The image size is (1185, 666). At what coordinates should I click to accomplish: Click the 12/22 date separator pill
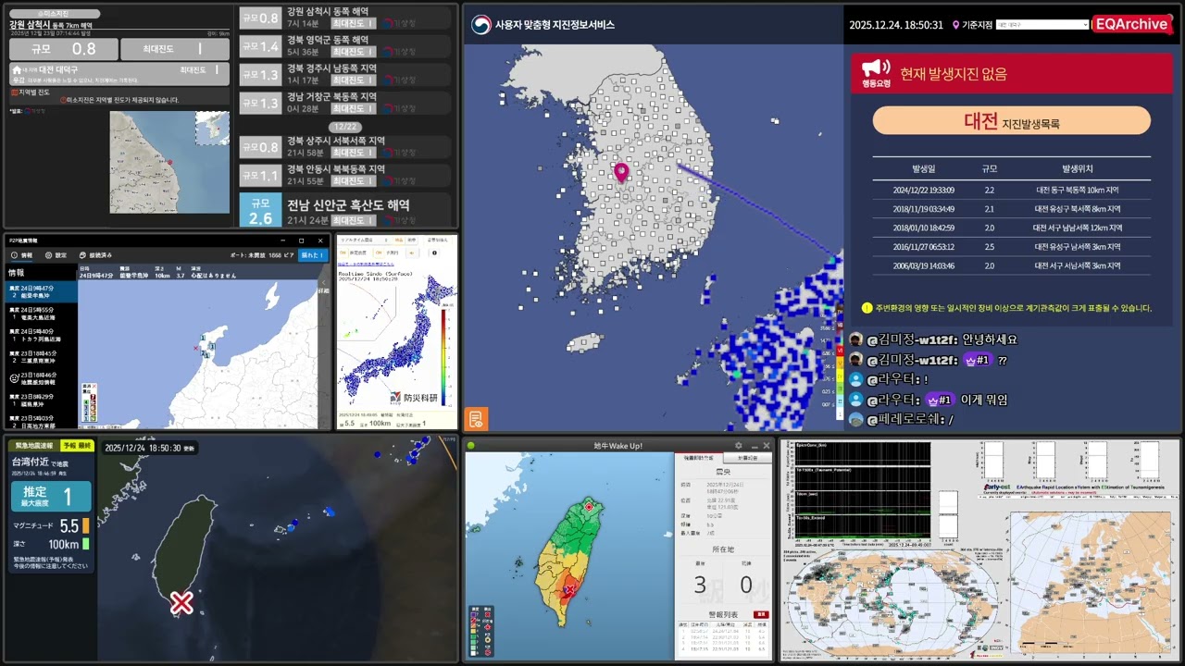[x=344, y=127]
